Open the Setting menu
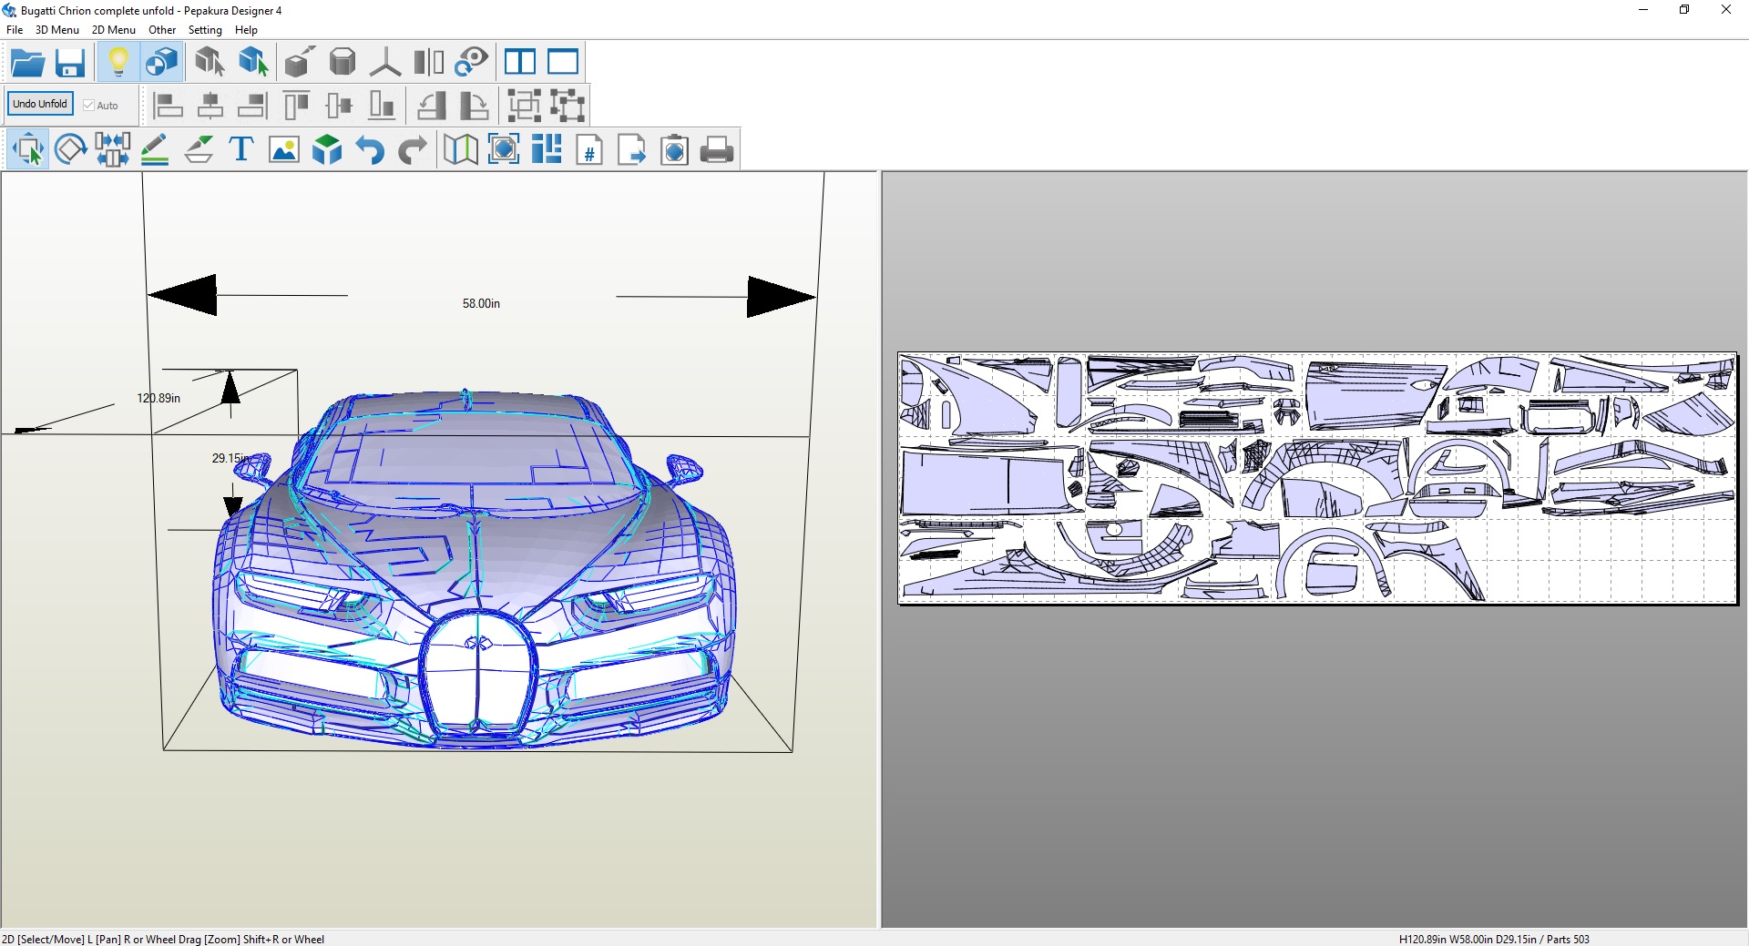1749x946 pixels. 205,30
